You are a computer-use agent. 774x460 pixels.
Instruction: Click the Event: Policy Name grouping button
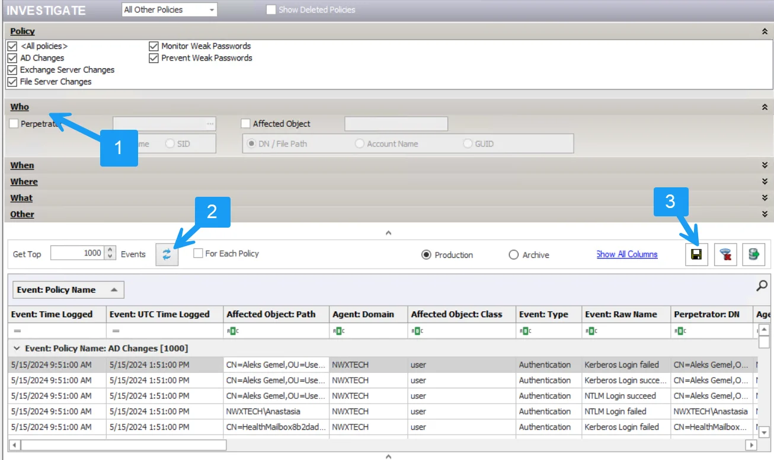pyautogui.click(x=68, y=290)
